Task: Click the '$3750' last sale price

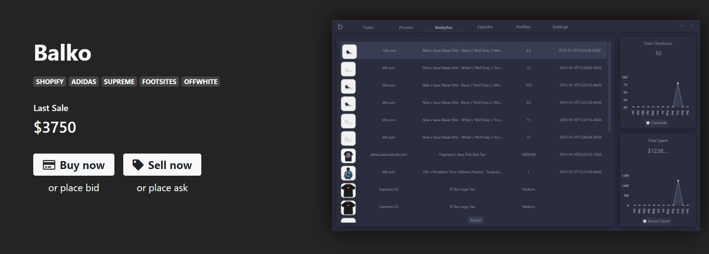Action: (55, 127)
